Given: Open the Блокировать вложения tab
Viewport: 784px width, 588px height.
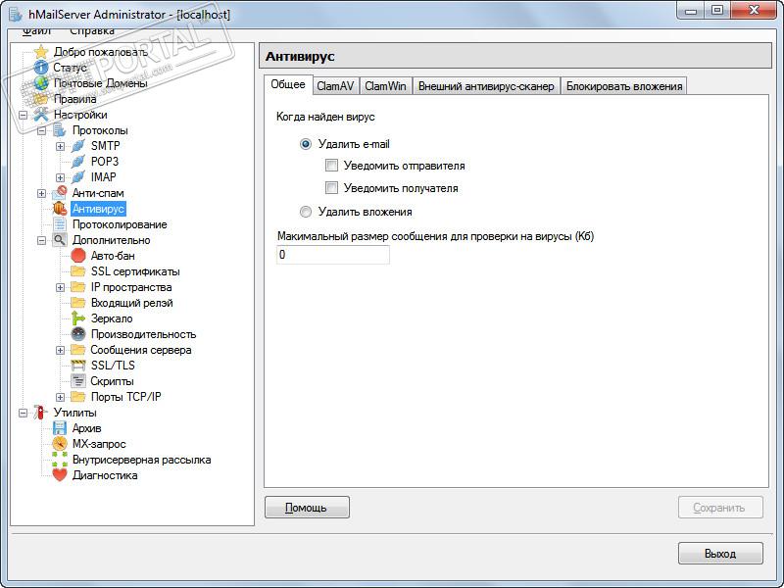Looking at the screenshot, I should (x=624, y=86).
